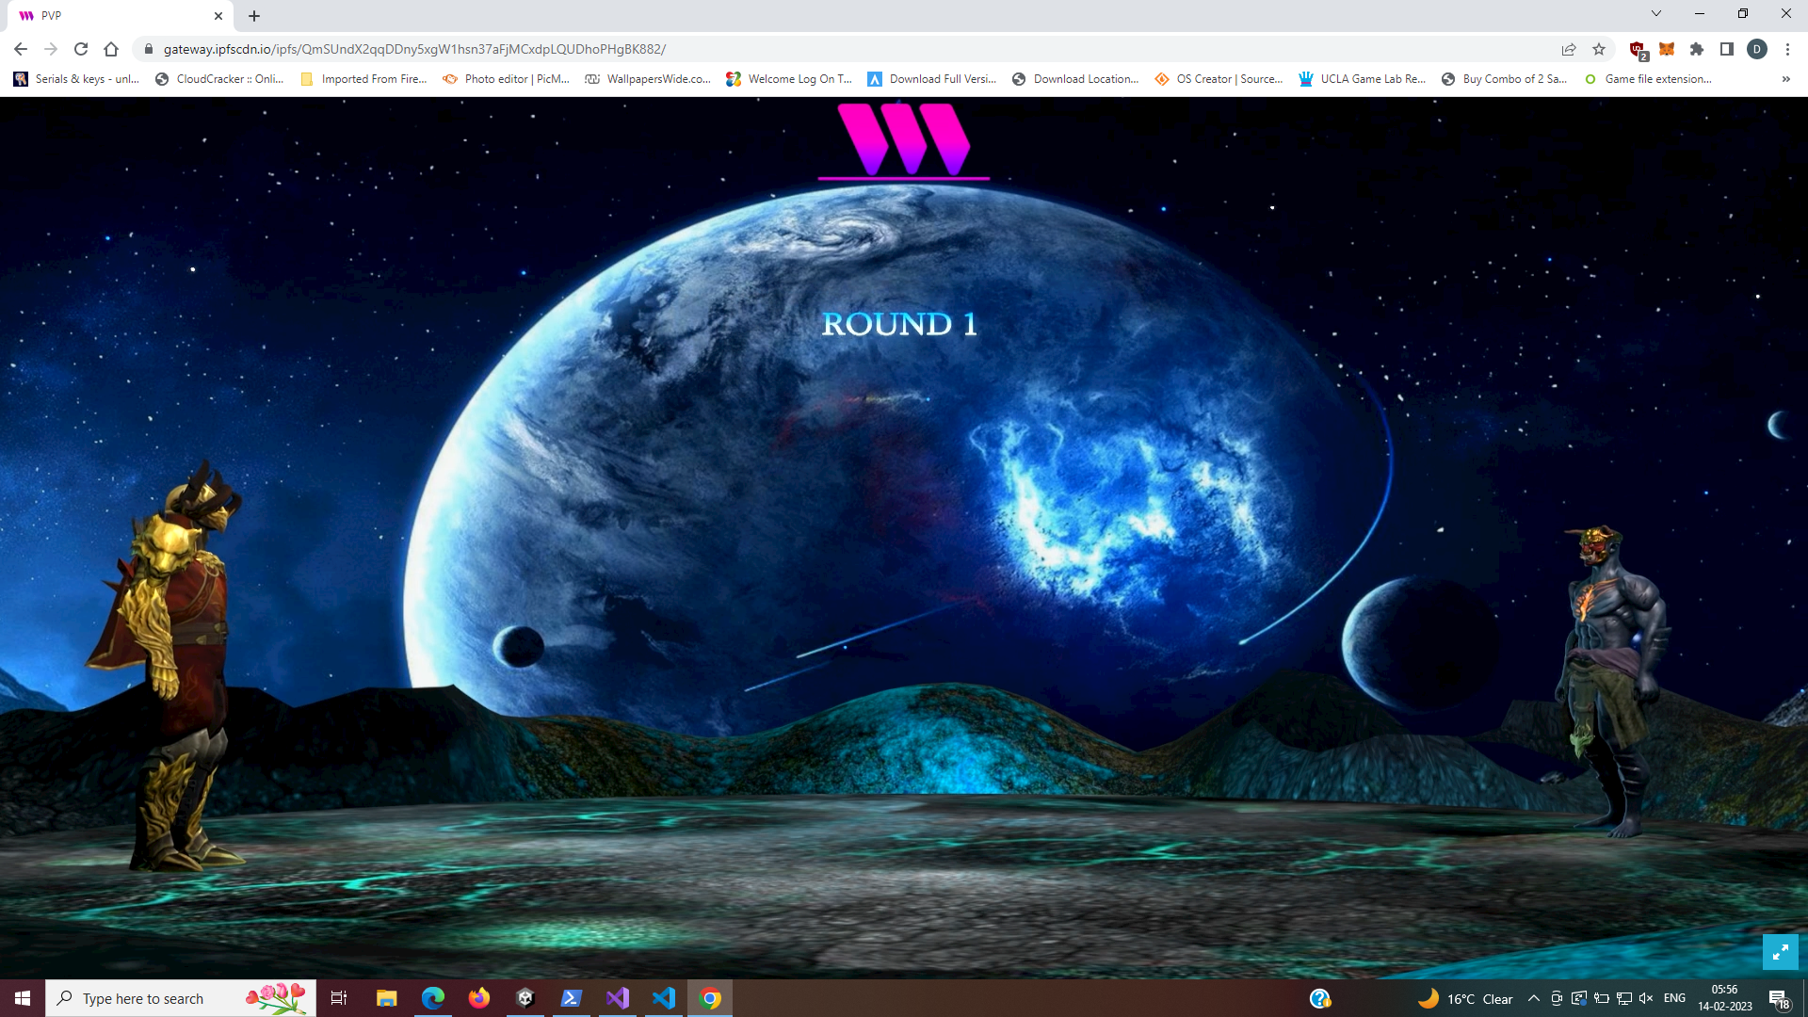Expand the hidden bookmarks overflow chevron
Screen dimensions: 1808x1017
(1785, 79)
